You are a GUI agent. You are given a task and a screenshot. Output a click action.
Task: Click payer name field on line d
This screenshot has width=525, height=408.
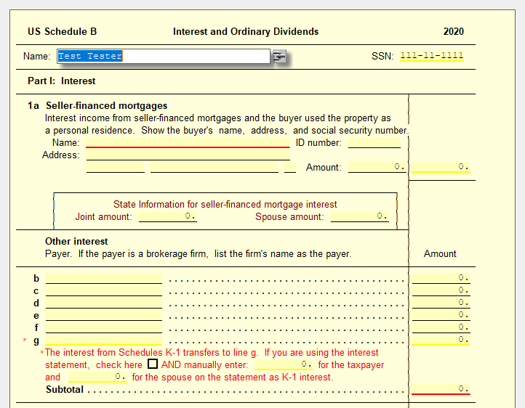[104, 303]
